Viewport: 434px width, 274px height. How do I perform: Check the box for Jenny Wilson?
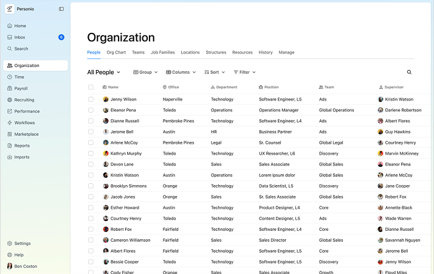(91, 99)
